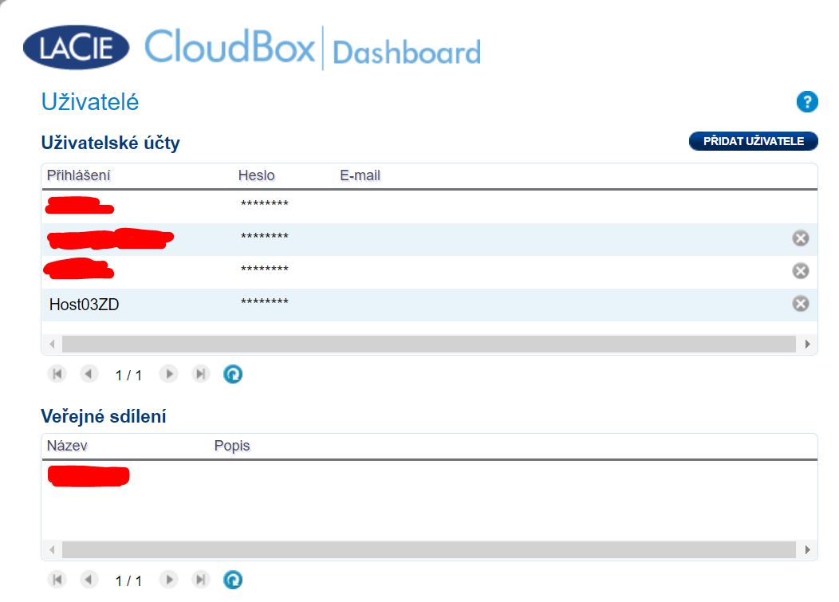Select the Host03ZD login name
The height and width of the screenshot is (602, 839).
(x=84, y=304)
